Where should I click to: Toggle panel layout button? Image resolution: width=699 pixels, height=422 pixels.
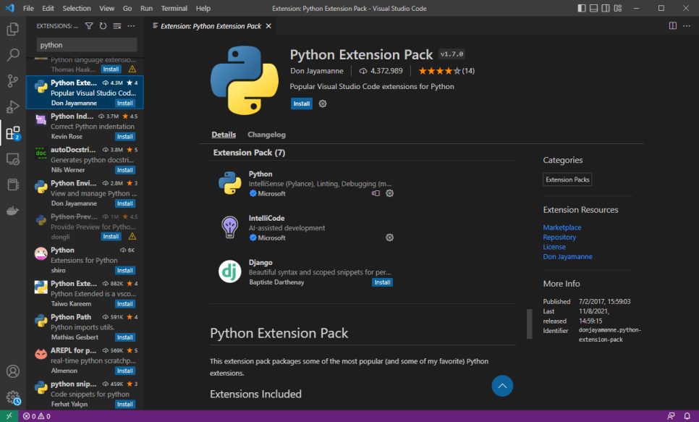(594, 8)
